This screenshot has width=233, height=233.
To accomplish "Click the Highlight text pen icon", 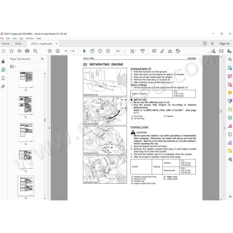I will (x=162, y=51).
